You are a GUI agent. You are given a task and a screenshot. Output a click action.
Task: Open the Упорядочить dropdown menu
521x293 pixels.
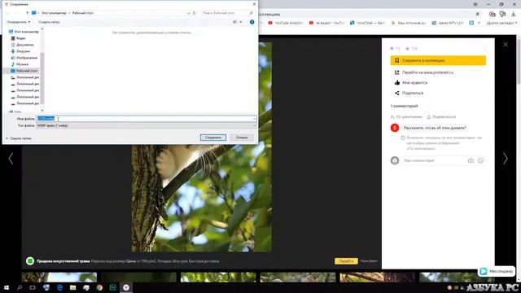[x=19, y=22]
